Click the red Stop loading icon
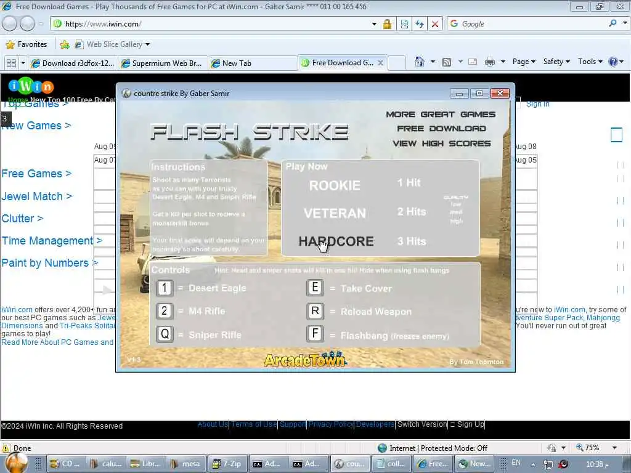The image size is (631, 473). (x=435, y=24)
